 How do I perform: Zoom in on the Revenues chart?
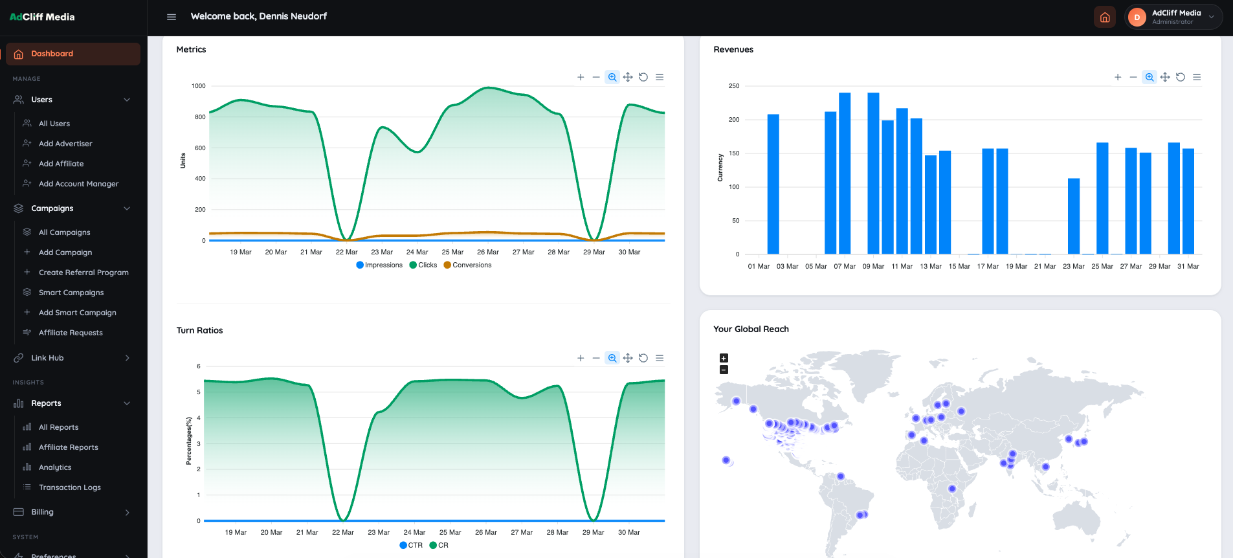pyautogui.click(x=1118, y=77)
